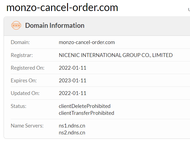Click the clientTransferProhibited status
The height and width of the screenshot is (141, 190).
coord(86,113)
